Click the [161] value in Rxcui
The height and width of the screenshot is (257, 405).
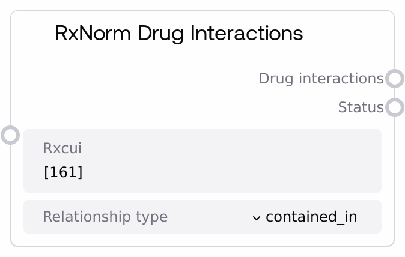(63, 173)
